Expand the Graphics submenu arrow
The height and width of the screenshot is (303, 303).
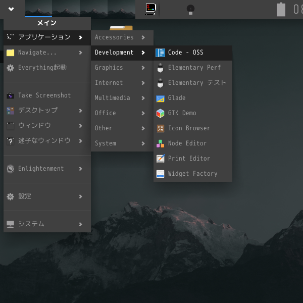point(143,68)
